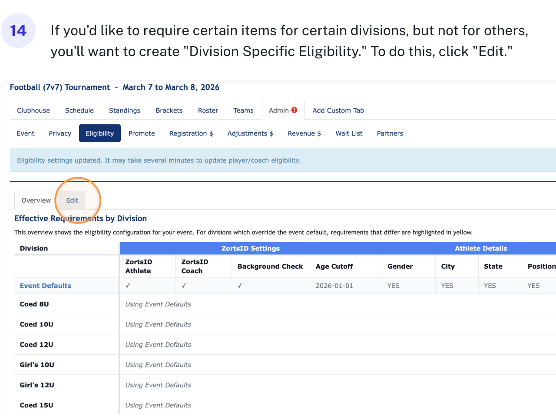Switch to the Overview tab
The width and height of the screenshot is (556, 420).
click(36, 200)
